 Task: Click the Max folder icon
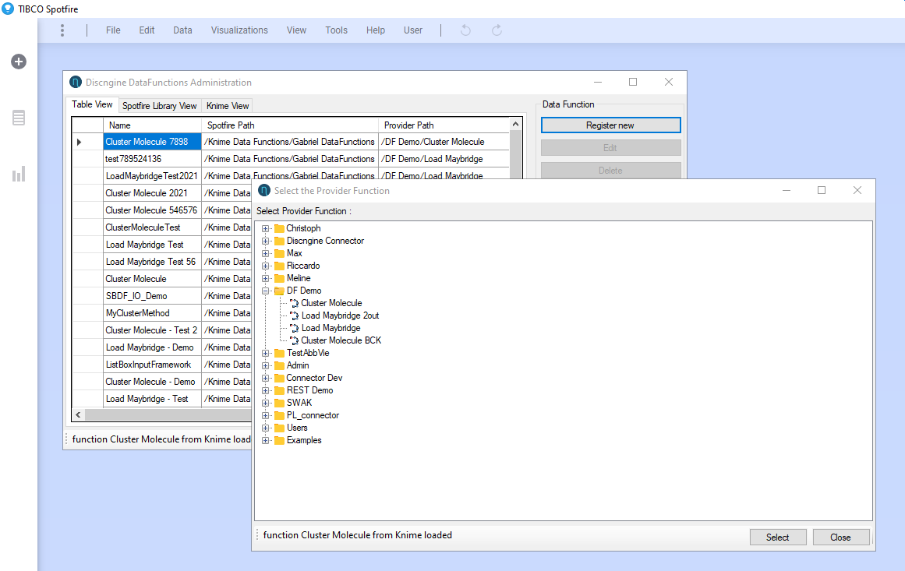[279, 253]
